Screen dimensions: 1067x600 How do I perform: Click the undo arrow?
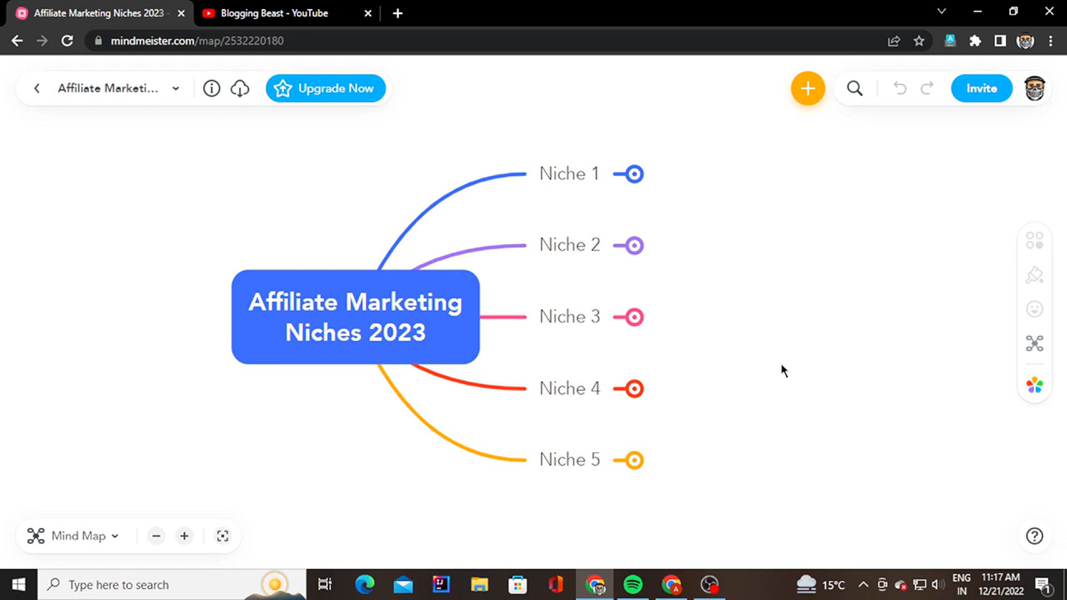900,88
